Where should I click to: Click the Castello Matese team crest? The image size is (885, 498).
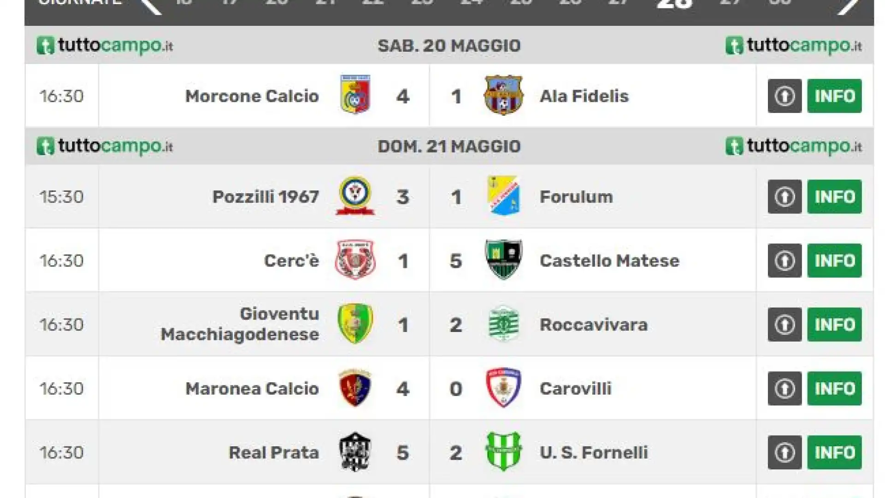[x=503, y=260]
